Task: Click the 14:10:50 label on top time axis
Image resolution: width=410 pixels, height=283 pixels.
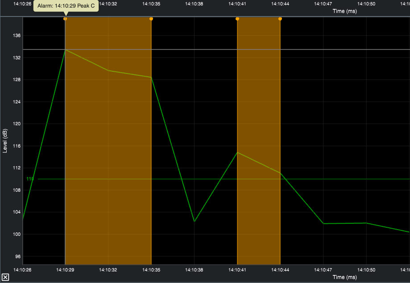Action: click(366, 4)
